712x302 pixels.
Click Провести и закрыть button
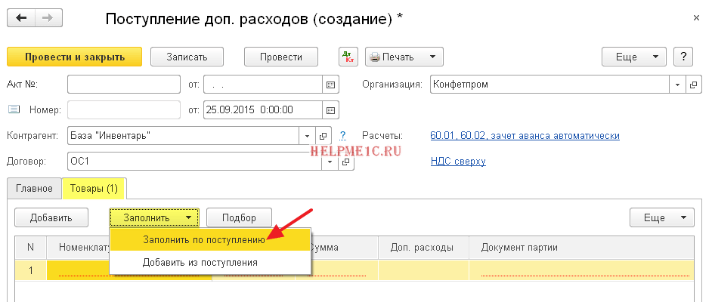[75, 57]
